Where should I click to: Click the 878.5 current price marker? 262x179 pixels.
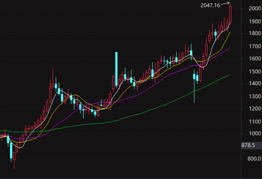click(x=252, y=145)
